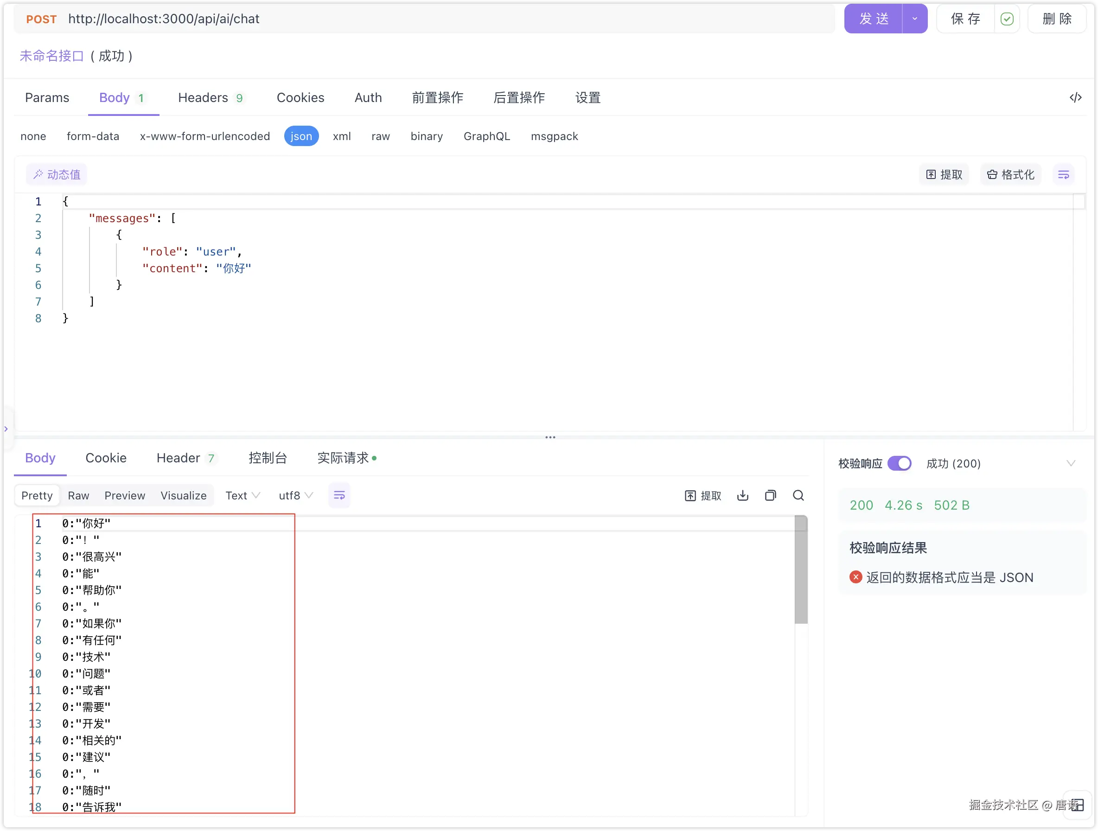Click the dynamic value wand button
This screenshot has width=1098, height=831.
[57, 175]
